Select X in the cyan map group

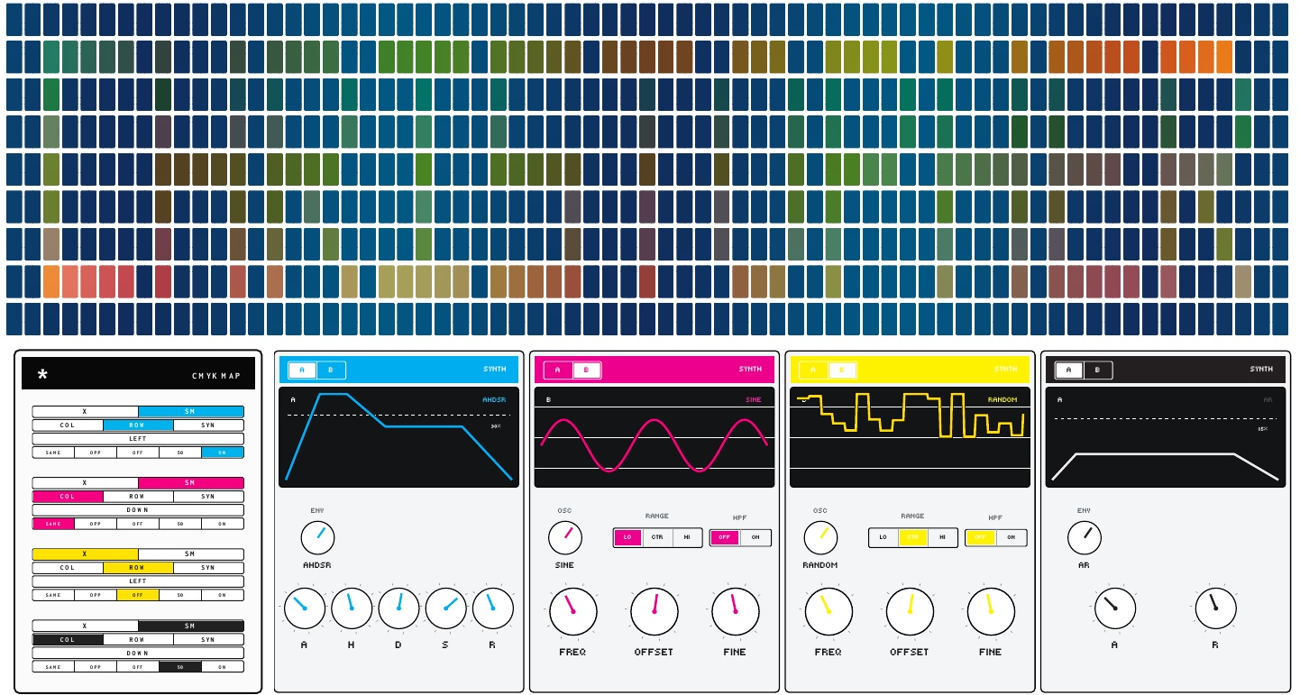(86, 411)
